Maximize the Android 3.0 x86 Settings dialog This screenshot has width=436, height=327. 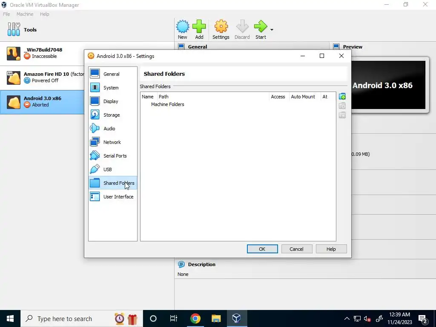point(322,56)
